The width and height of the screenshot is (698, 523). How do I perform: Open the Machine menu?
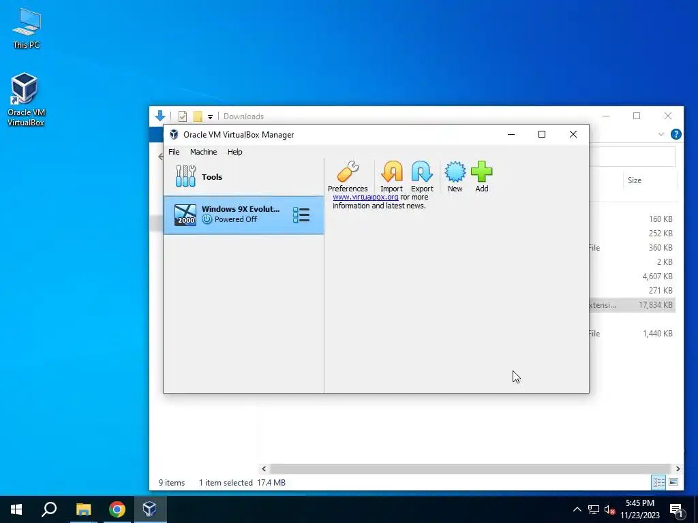(203, 152)
